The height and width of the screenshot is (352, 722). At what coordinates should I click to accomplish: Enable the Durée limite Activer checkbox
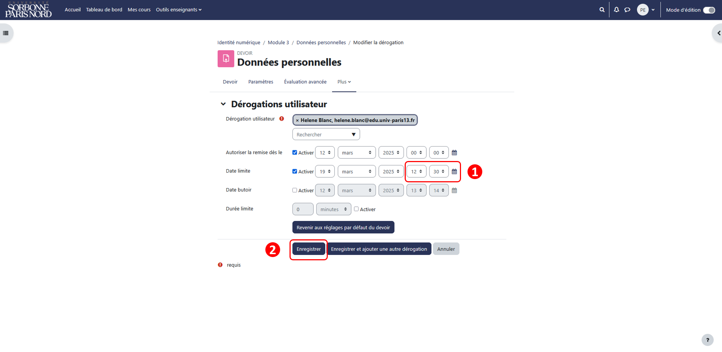(356, 209)
